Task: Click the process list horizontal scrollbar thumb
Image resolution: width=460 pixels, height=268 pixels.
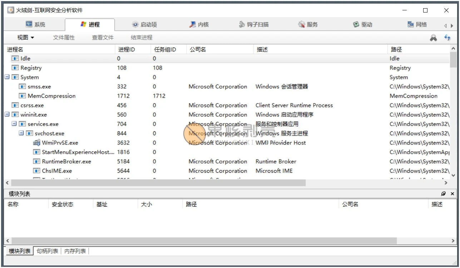Action: pyautogui.click(x=158, y=183)
